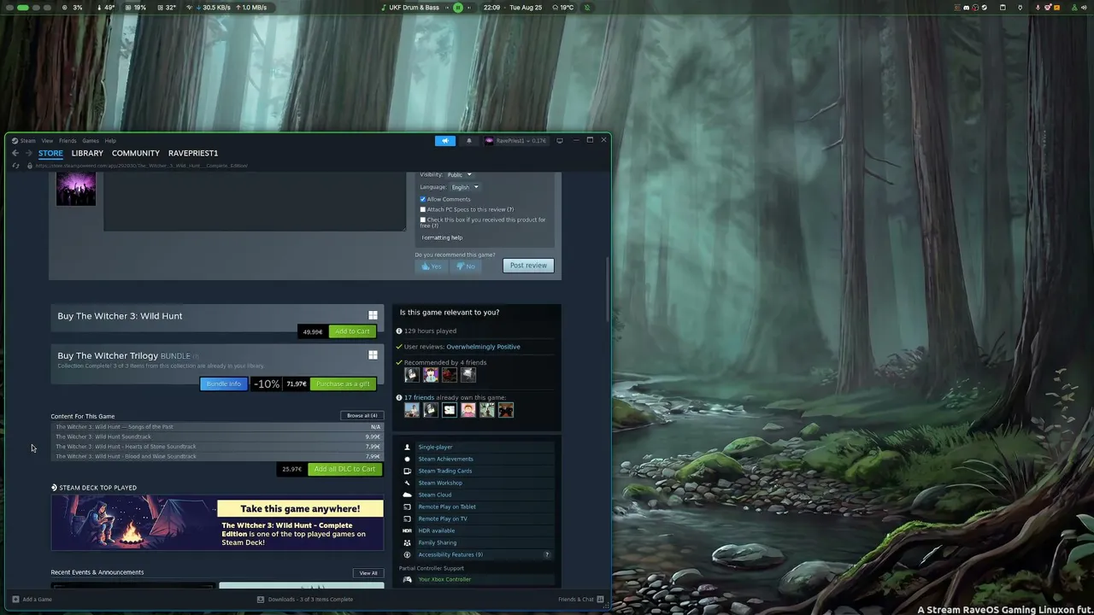Pause the UKF Drum & Bass playback

pyautogui.click(x=458, y=8)
